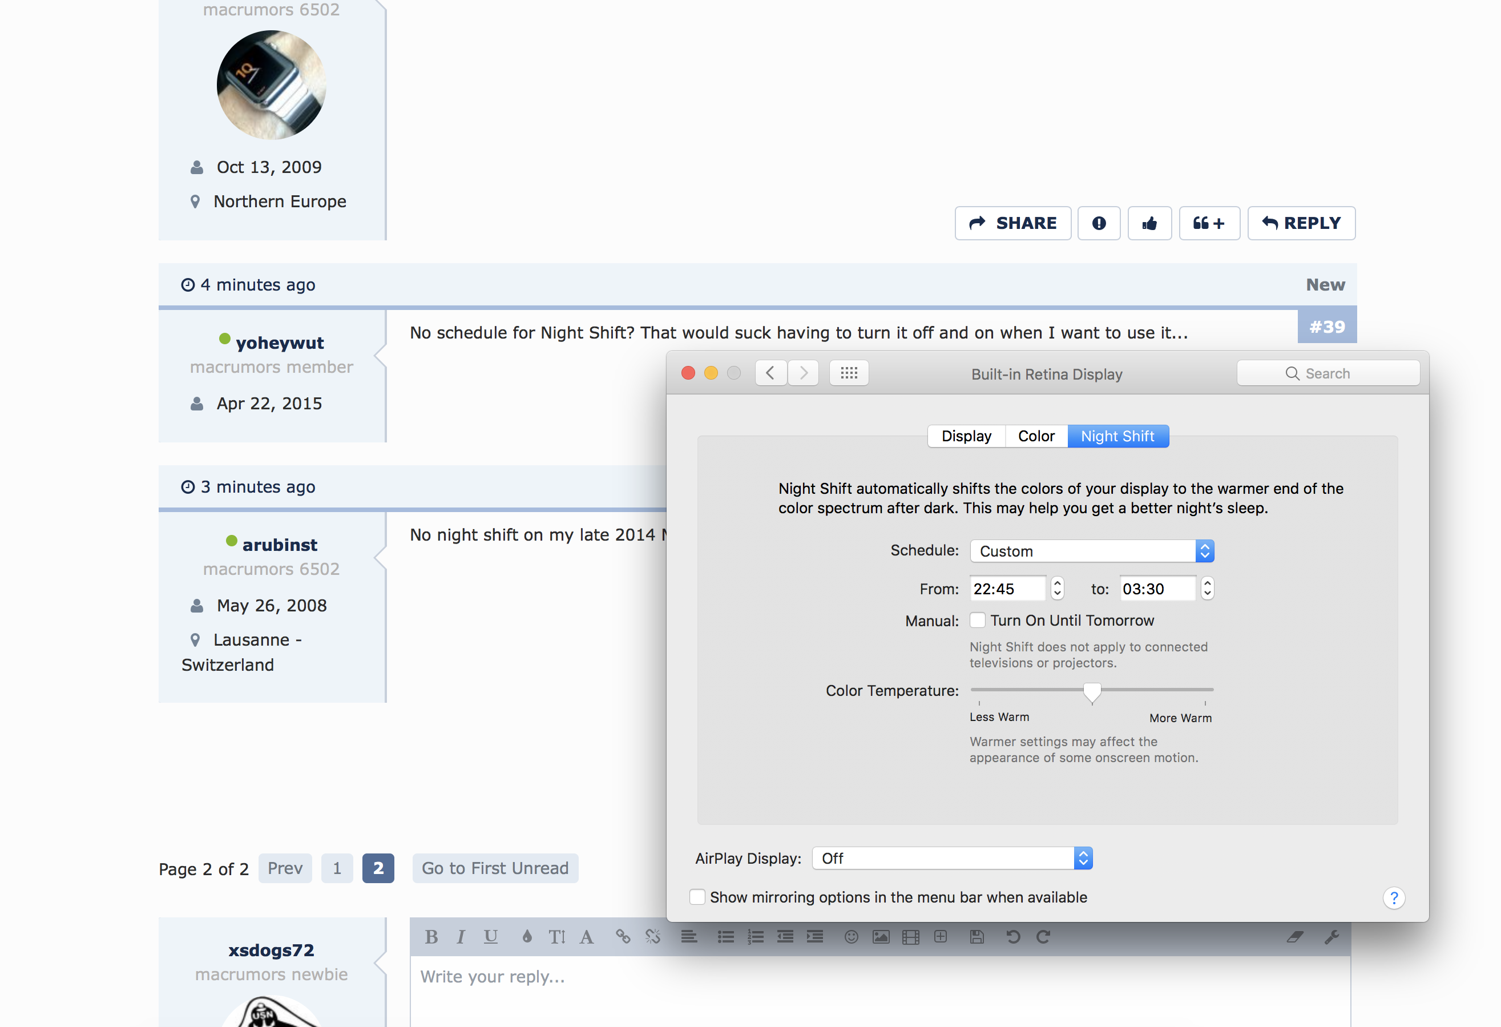Toggle underline in the reply editor
The image size is (1501, 1027).
point(491,937)
